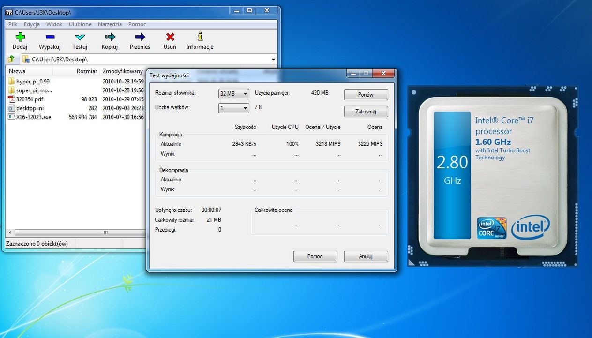Click the Przenieś (move) arrow icon
The width and height of the screenshot is (592, 338).
pyautogui.click(x=140, y=37)
